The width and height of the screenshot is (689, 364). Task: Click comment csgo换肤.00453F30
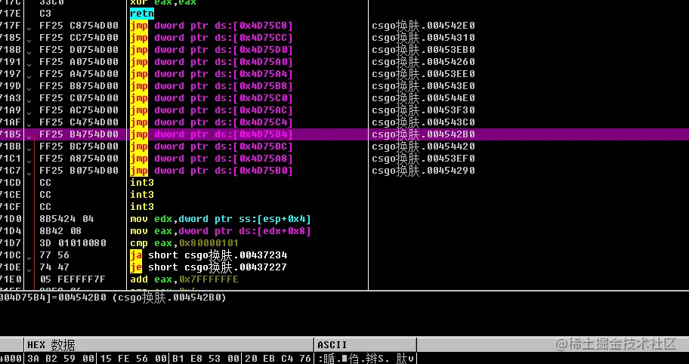click(423, 110)
